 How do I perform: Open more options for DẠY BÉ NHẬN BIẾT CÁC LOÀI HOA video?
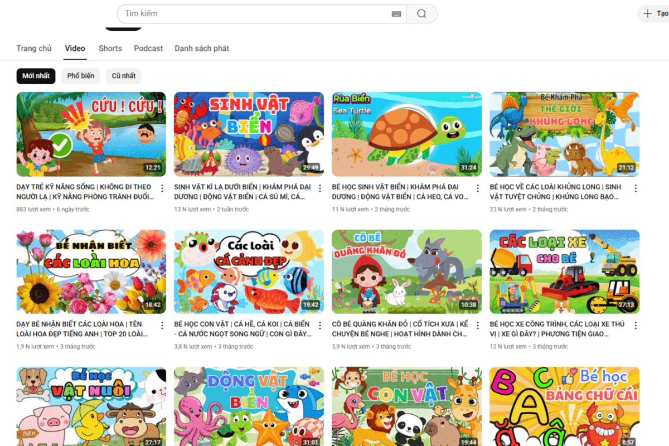click(162, 326)
